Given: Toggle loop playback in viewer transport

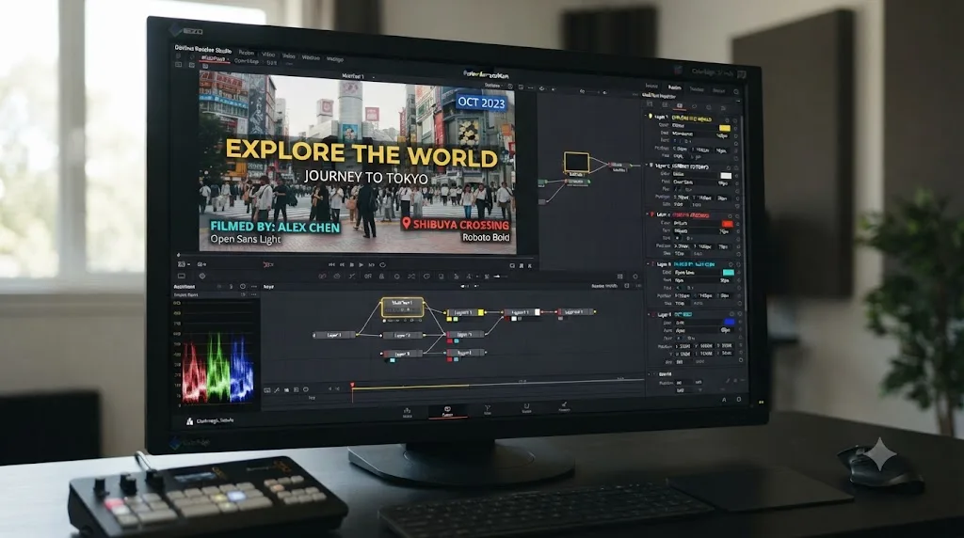Looking at the screenshot, I should click(x=382, y=264).
